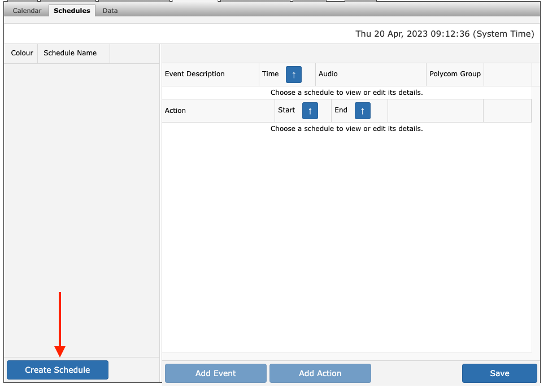Click the Polycom Group column header
548x388 pixels.
pyautogui.click(x=455, y=74)
